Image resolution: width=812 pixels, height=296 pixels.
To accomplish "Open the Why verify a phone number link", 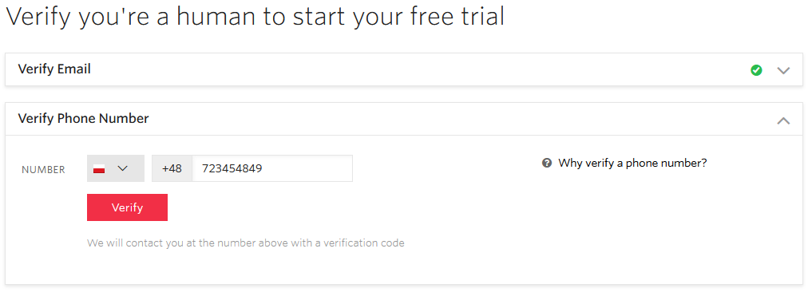I will tap(632, 164).
